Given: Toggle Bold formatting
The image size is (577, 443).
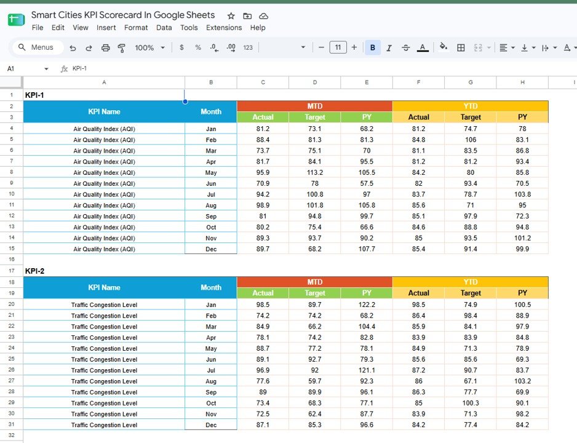Looking at the screenshot, I should click(x=372, y=47).
